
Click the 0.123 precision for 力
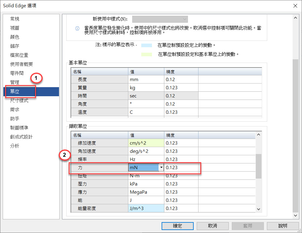(181, 168)
